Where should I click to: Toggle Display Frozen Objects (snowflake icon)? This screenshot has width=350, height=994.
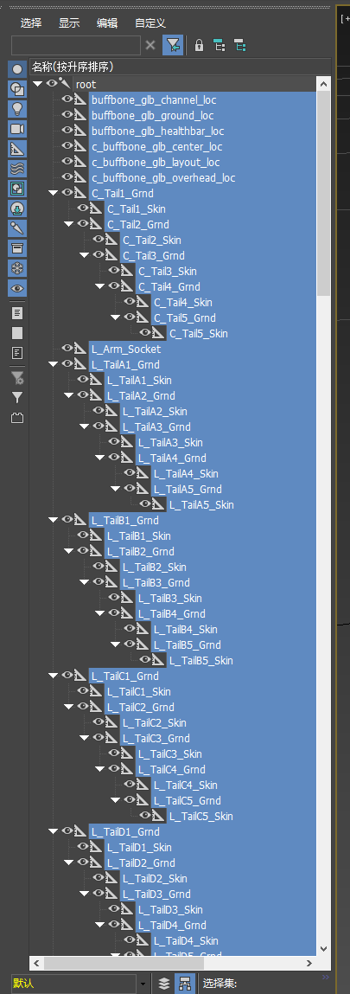[x=17, y=268]
